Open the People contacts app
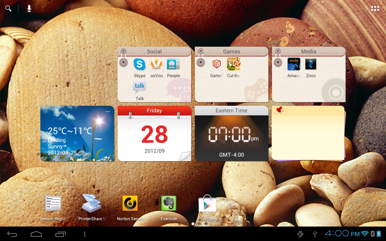Image resolution: width=386 pixels, height=241 pixels. [173, 64]
